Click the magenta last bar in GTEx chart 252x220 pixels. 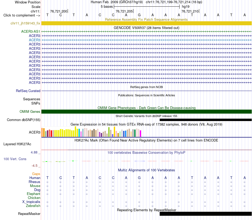point(141,134)
